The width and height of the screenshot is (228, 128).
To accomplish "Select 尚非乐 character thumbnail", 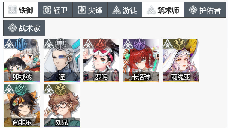I will pos(22,106).
